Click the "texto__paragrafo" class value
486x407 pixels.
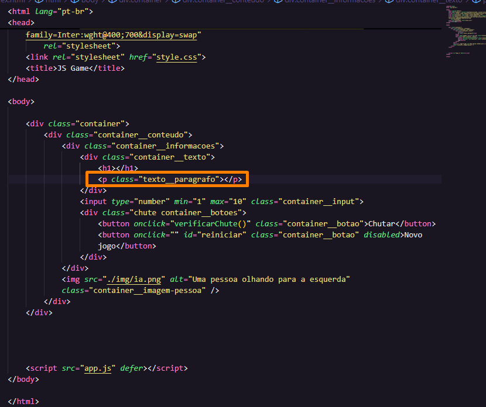[x=179, y=180]
